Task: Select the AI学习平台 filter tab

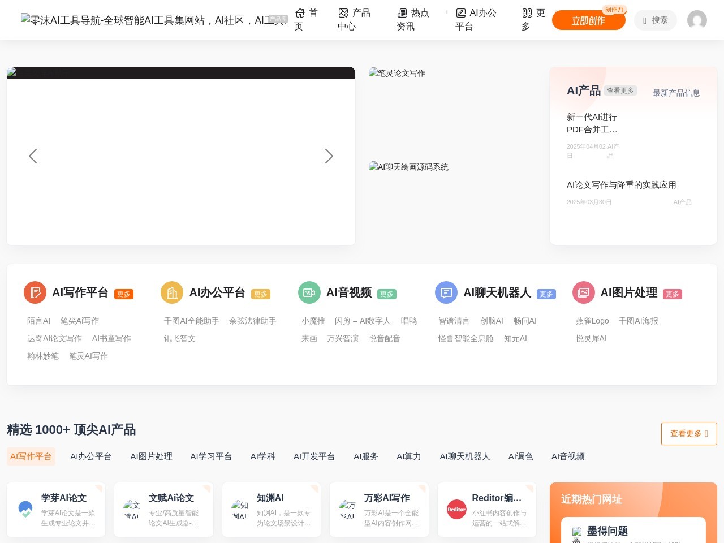Action: (212, 456)
